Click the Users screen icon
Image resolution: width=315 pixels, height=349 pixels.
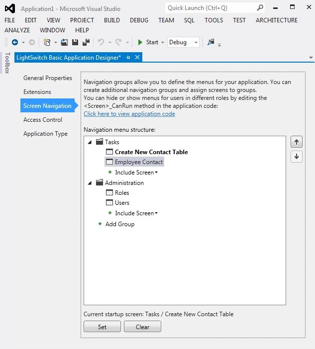click(x=109, y=202)
